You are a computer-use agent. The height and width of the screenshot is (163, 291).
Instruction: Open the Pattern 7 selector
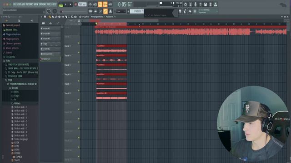pyautogui.click(x=137, y=11)
